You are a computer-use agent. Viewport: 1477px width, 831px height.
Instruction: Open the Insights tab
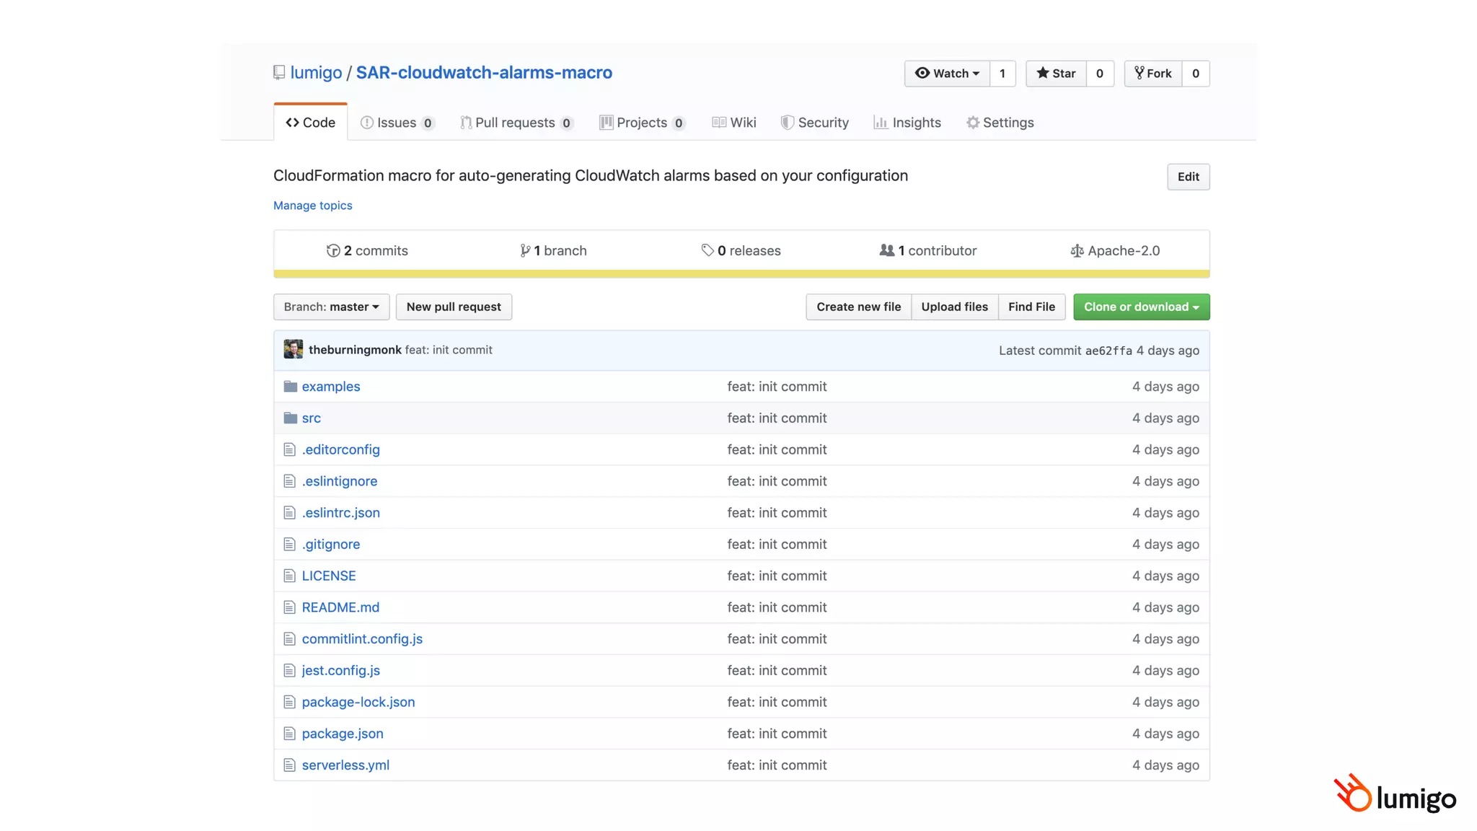coord(907,123)
